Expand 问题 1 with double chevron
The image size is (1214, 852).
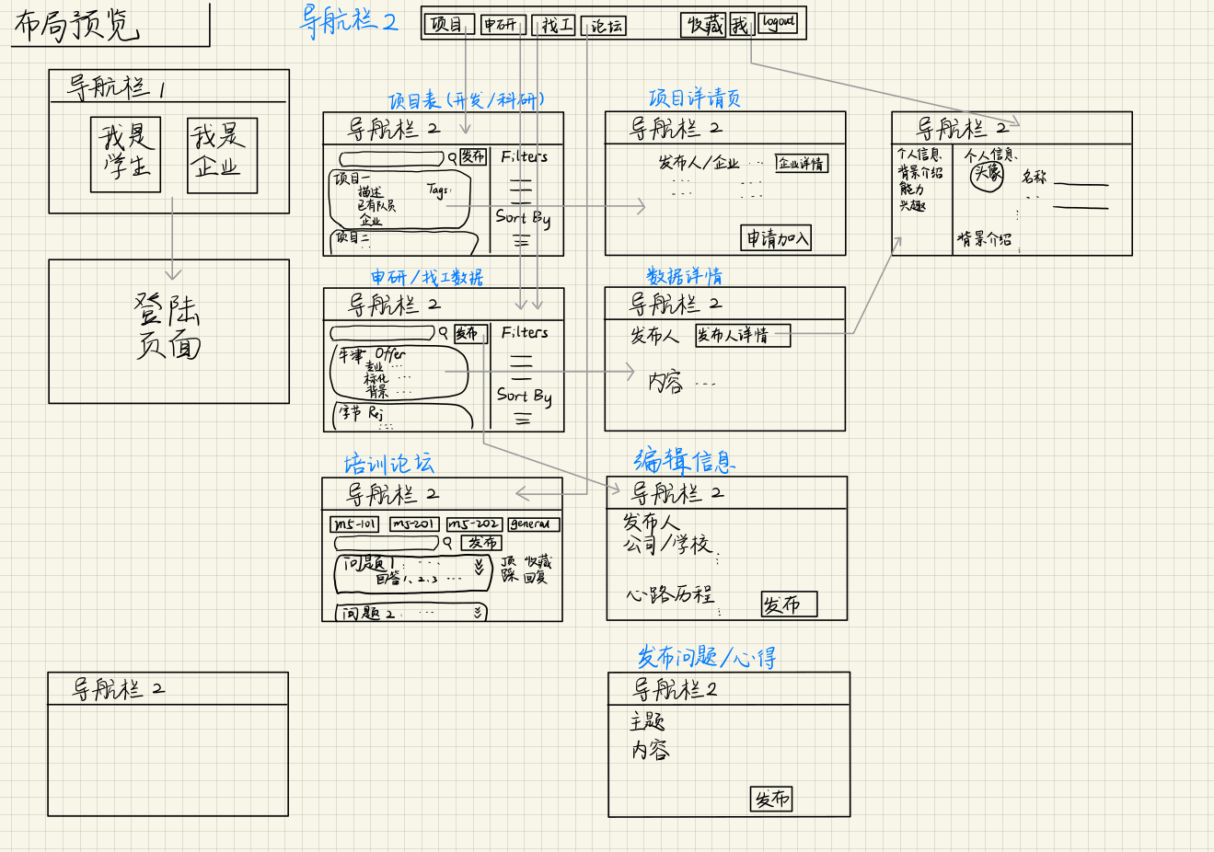(479, 567)
